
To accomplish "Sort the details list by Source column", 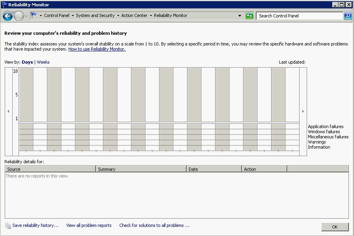I will tap(51, 169).
